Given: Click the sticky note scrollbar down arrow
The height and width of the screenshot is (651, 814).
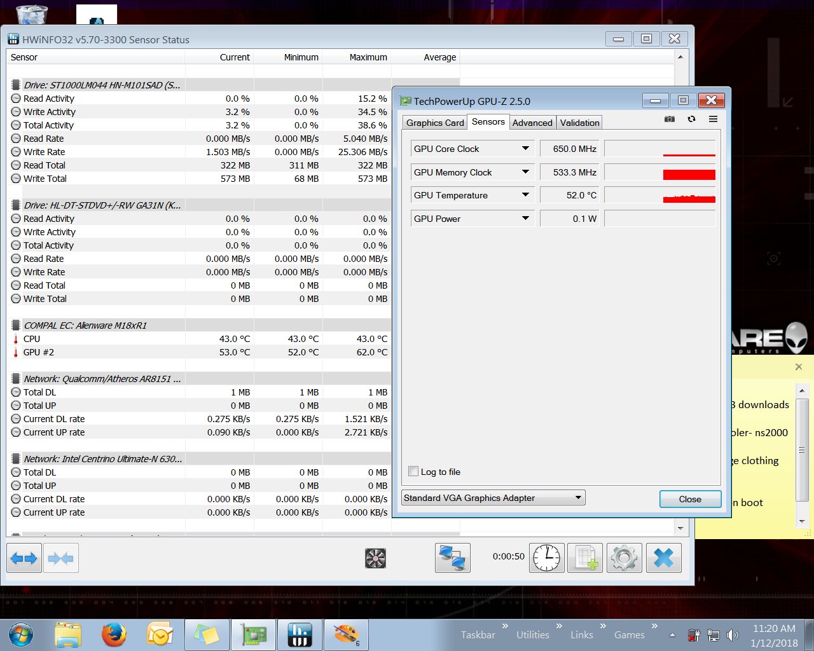Looking at the screenshot, I should (802, 522).
